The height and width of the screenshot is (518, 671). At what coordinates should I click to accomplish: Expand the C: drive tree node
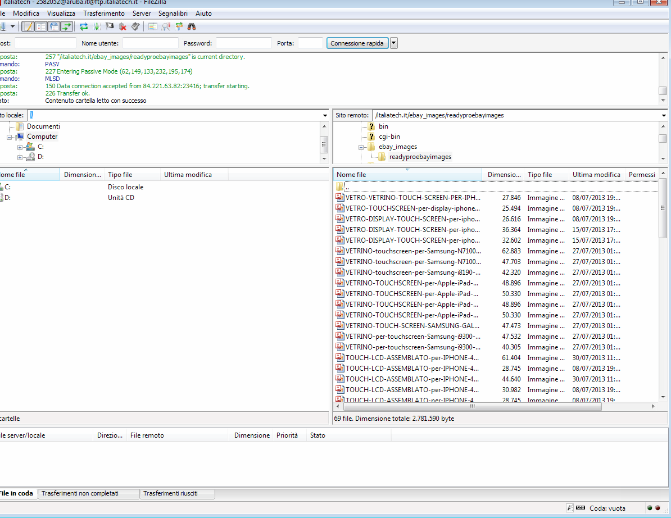(20, 147)
